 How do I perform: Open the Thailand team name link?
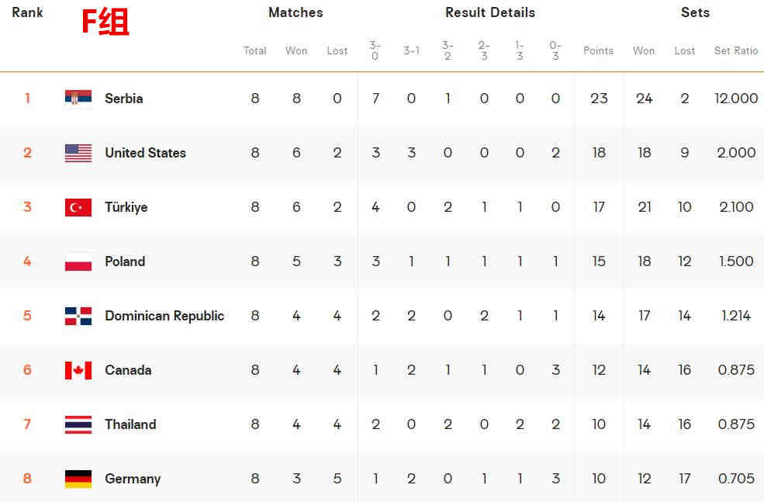pyautogui.click(x=130, y=424)
